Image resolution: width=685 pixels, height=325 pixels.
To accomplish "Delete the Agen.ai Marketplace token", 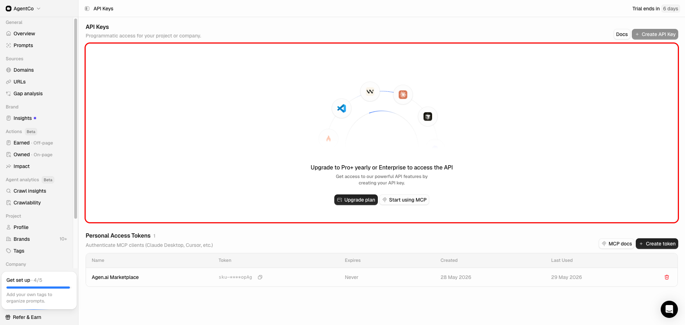I will 667,277.
